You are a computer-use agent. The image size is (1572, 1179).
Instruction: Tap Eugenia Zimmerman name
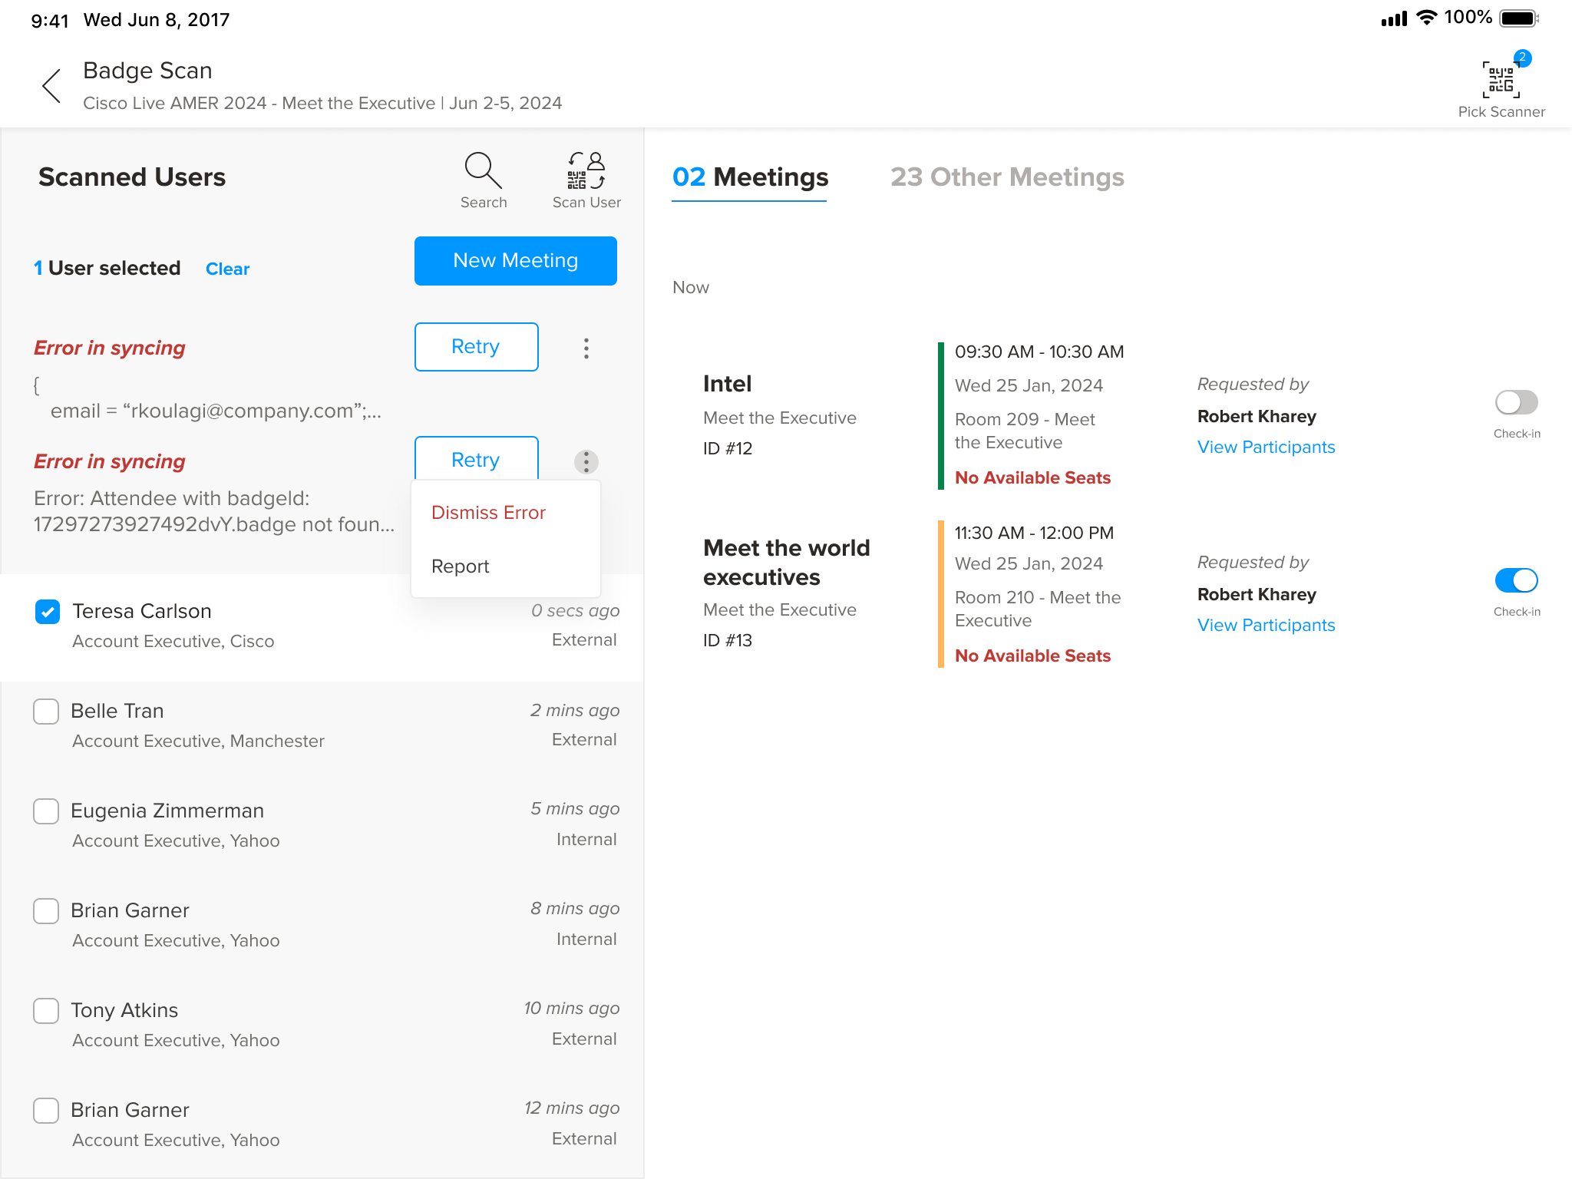[167, 811]
